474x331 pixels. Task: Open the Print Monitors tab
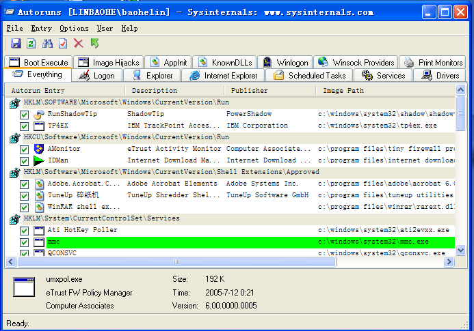pos(432,63)
